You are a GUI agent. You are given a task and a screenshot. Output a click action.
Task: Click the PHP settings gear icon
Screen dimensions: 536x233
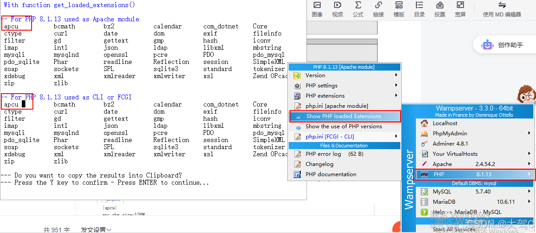298,86
